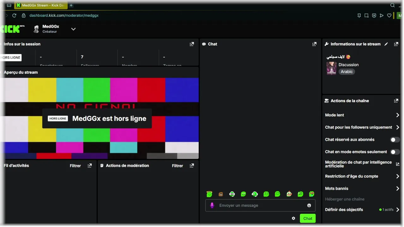Select the MedGGx Stream browser tab
404x227 pixels.
pyautogui.click(x=41, y=5)
